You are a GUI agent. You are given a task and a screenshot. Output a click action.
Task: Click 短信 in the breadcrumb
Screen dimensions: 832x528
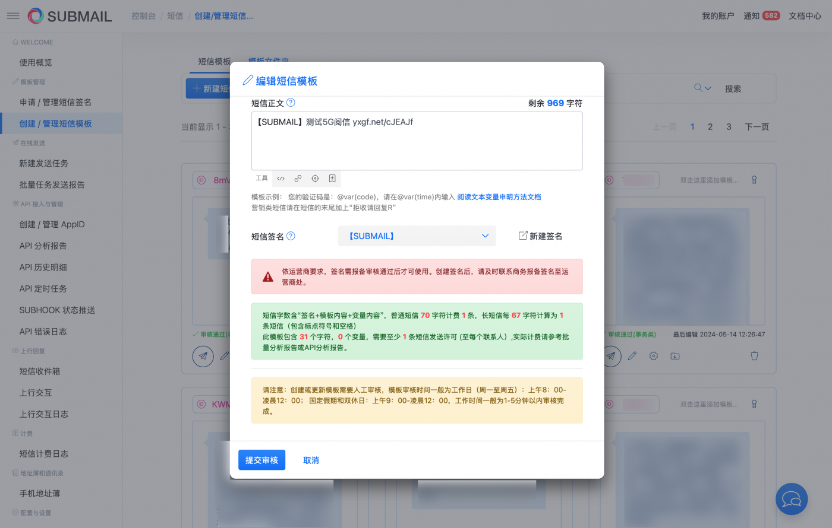(175, 16)
